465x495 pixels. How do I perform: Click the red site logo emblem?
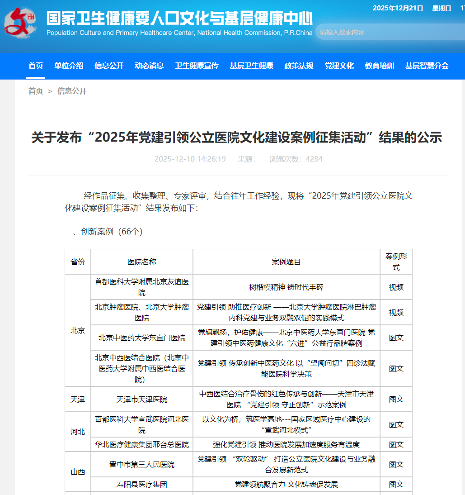[x=20, y=24]
